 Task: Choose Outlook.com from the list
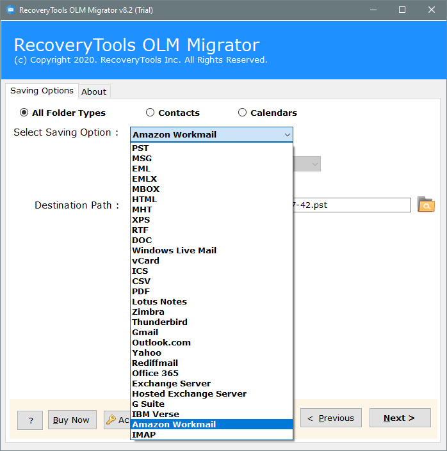coord(212,342)
